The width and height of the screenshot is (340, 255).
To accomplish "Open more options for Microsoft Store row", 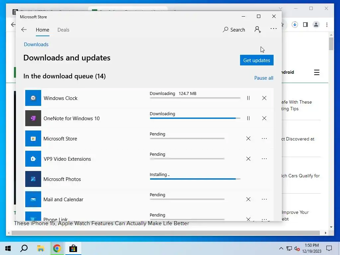I will click(x=264, y=138).
